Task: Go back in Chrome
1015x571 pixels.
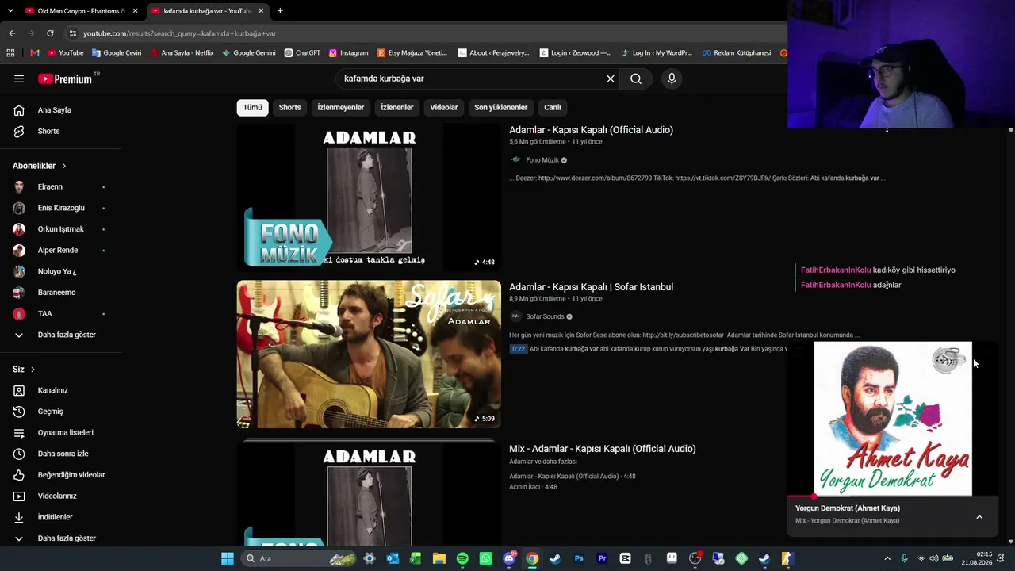Action: pyautogui.click(x=12, y=33)
